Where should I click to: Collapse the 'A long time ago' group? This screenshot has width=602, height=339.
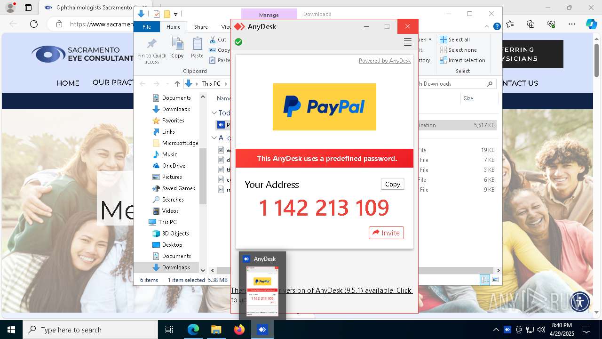214,138
